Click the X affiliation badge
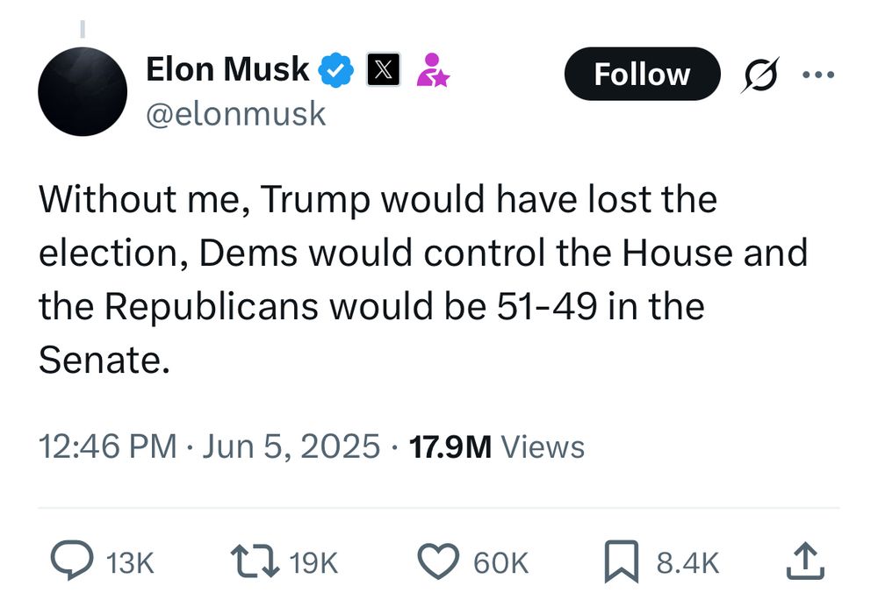Image resolution: width=878 pixels, height=600 pixels. pyautogui.click(x=382, y=68)
